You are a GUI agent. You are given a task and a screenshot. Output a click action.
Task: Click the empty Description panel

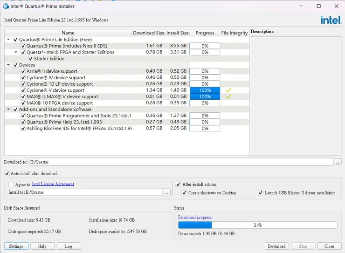[296, 96]
